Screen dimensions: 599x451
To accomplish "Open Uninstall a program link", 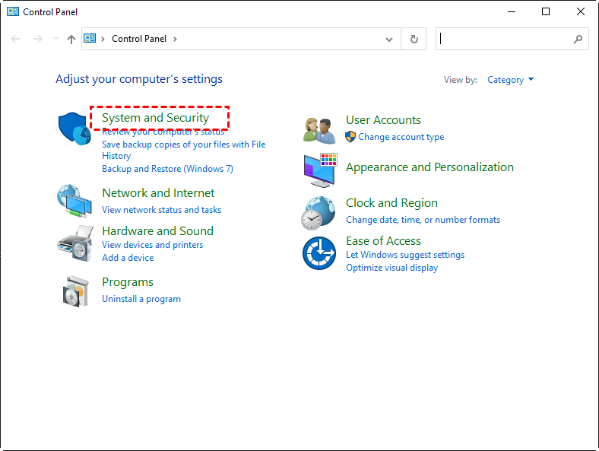I will (141, 299).
